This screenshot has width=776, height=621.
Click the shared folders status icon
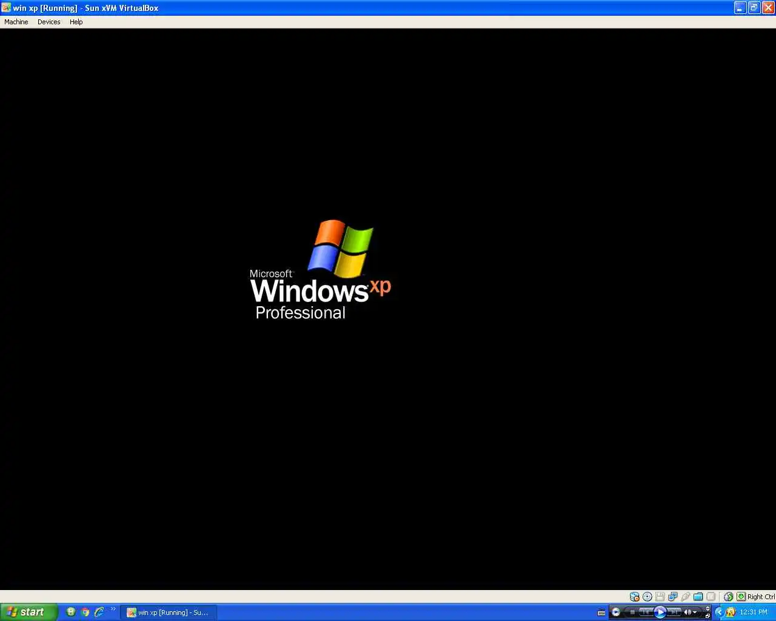pos(698,597)
